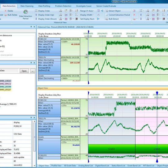The width and height of the screenshot is (168, 168).
Task: Click the browse "..." button beside Open
Action: 33,71
